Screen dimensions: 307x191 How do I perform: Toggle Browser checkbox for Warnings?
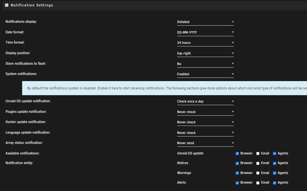click(x=237, y=173)
